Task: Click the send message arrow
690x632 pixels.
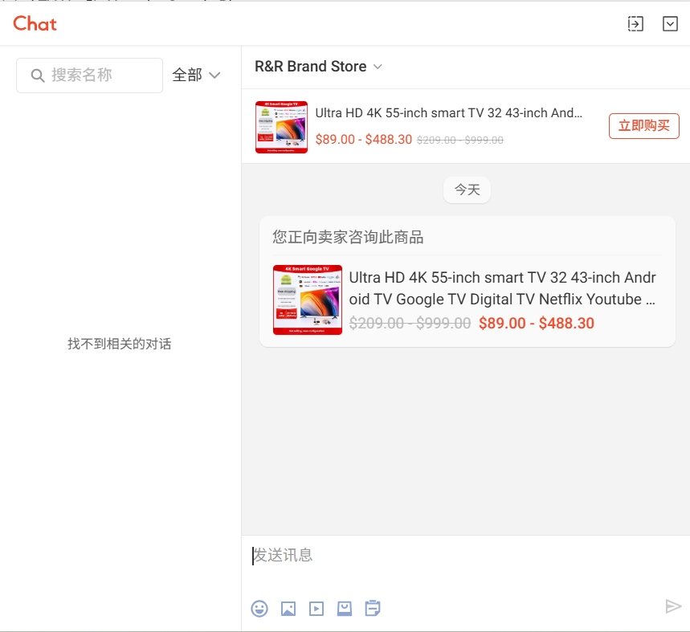Action: coord(673,606)
